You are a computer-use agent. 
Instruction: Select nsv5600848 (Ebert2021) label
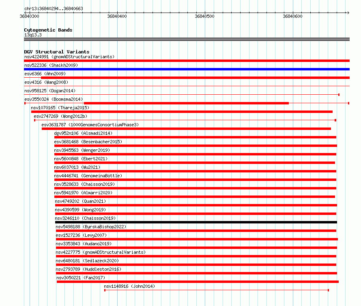[81, 159]
